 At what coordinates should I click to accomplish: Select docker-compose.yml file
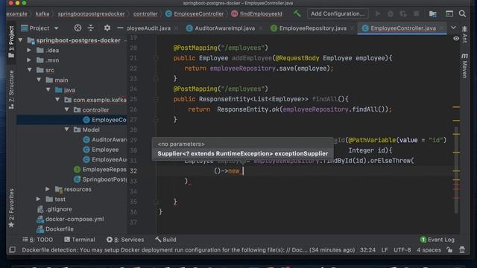[71, 219]
